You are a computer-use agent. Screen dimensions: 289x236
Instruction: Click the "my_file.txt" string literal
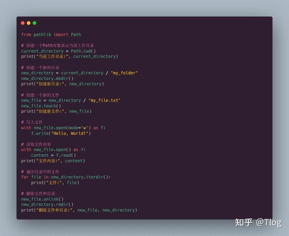click(x=104, y=100)
